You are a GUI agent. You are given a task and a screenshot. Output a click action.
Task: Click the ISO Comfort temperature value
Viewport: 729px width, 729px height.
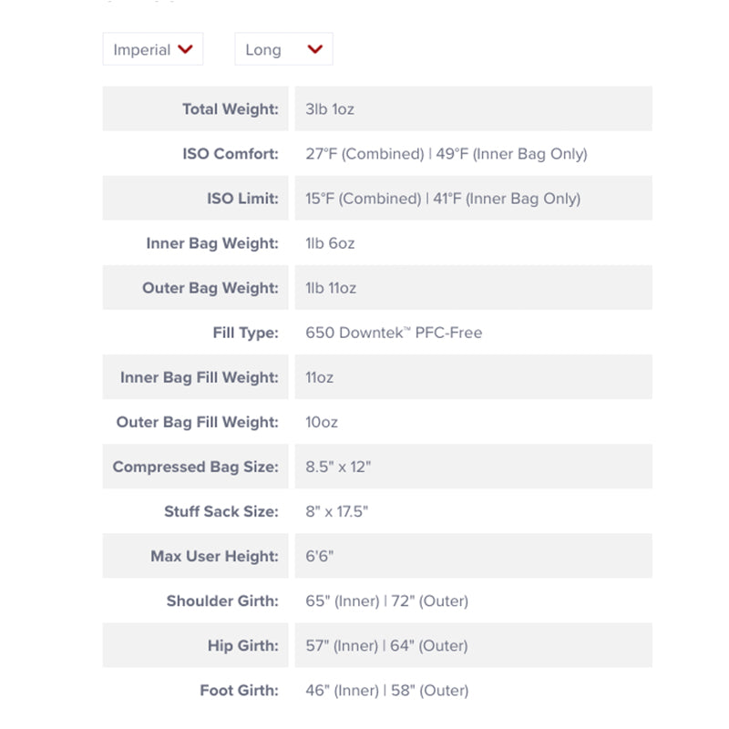[447, 154]
